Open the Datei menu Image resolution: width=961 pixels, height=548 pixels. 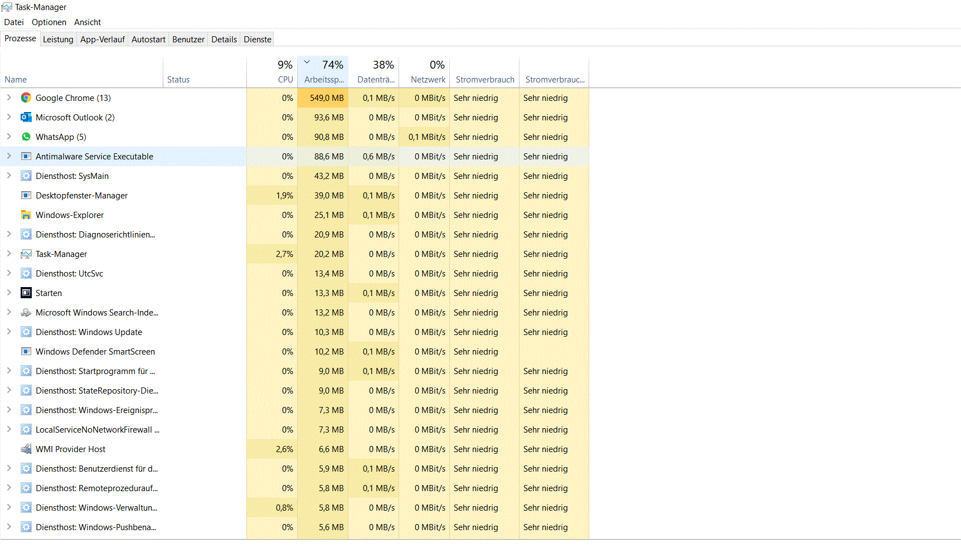point(14,22)
